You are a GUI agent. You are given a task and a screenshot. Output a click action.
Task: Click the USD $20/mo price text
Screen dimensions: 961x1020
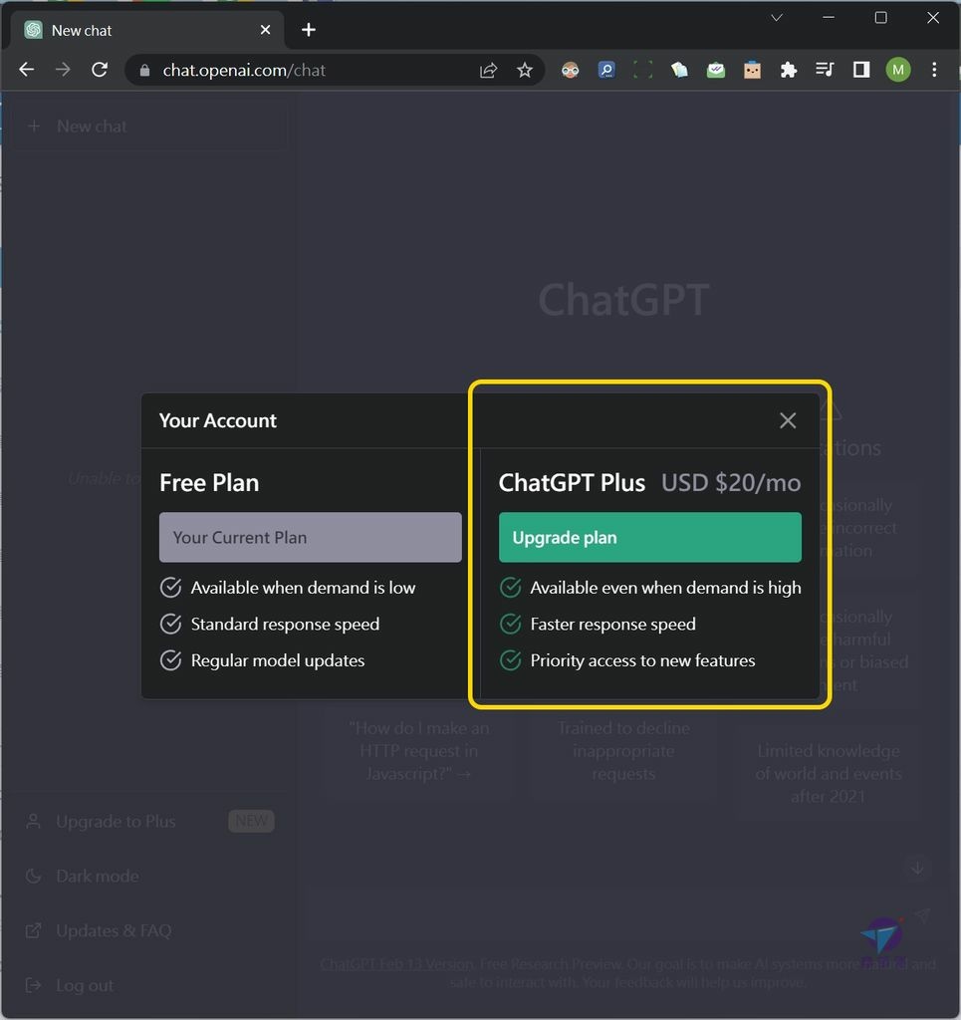(731, 483)
